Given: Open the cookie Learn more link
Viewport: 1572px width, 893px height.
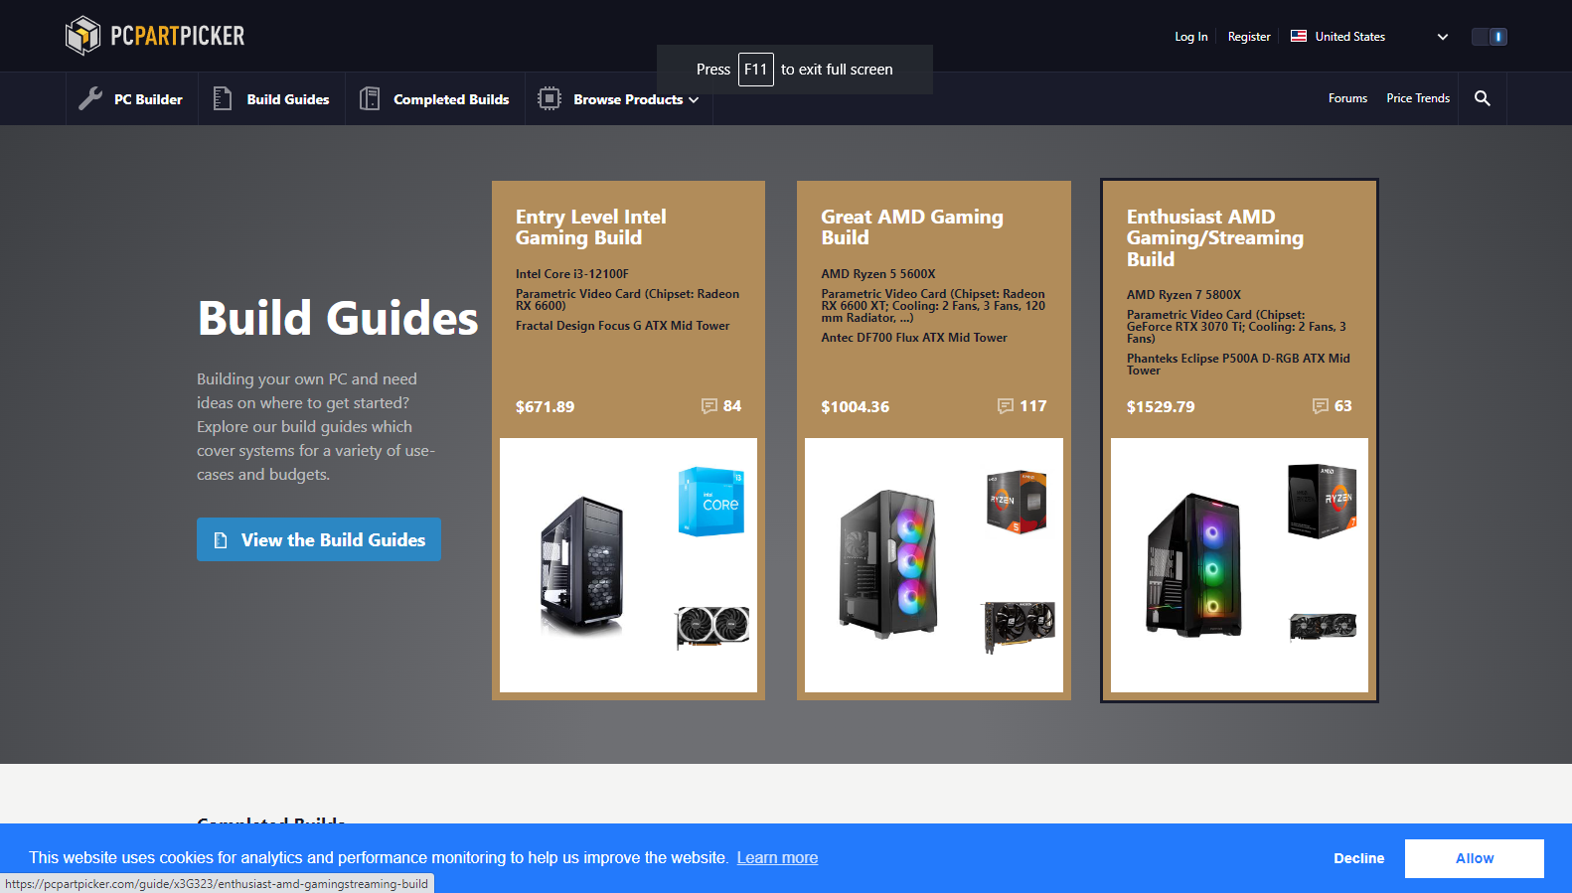Looking at the screenshot, I should point(777,858).
